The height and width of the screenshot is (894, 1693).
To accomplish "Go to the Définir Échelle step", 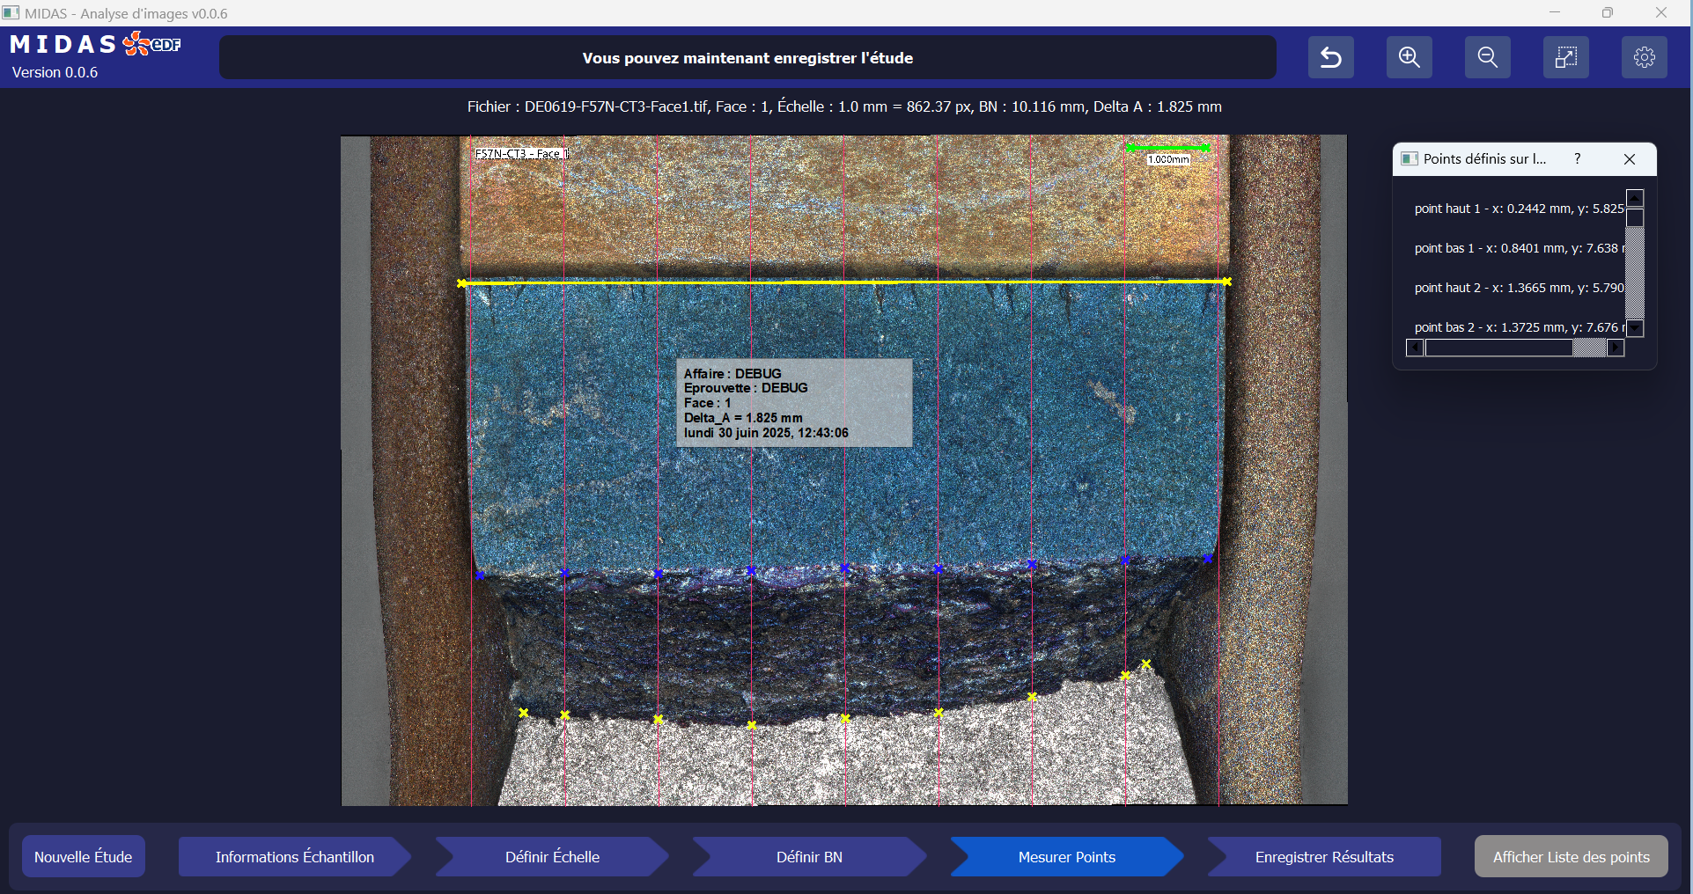I will (x=552, y=857).
